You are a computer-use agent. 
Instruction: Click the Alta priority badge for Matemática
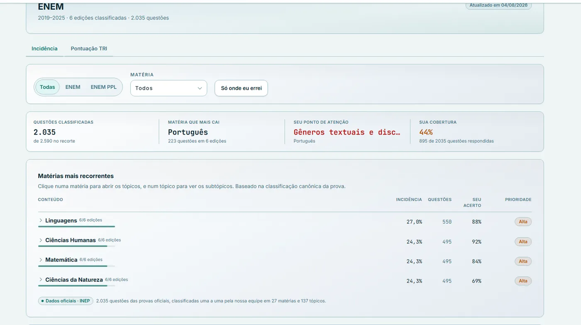(523, 261)
